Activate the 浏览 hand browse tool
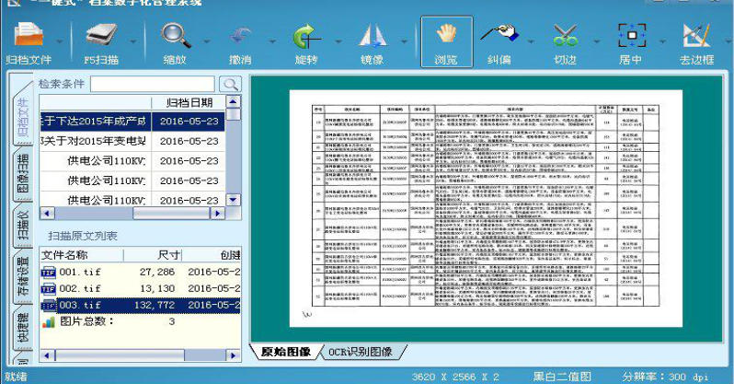The image size is (734, 384). click(x=446, y=37)
